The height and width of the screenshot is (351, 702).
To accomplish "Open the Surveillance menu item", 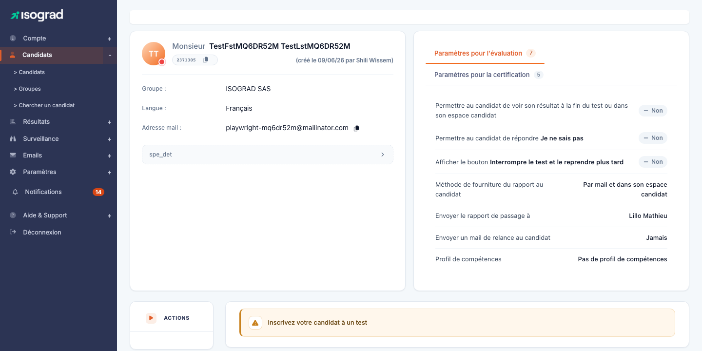I will pyautogui.click(x=41, y=139).
